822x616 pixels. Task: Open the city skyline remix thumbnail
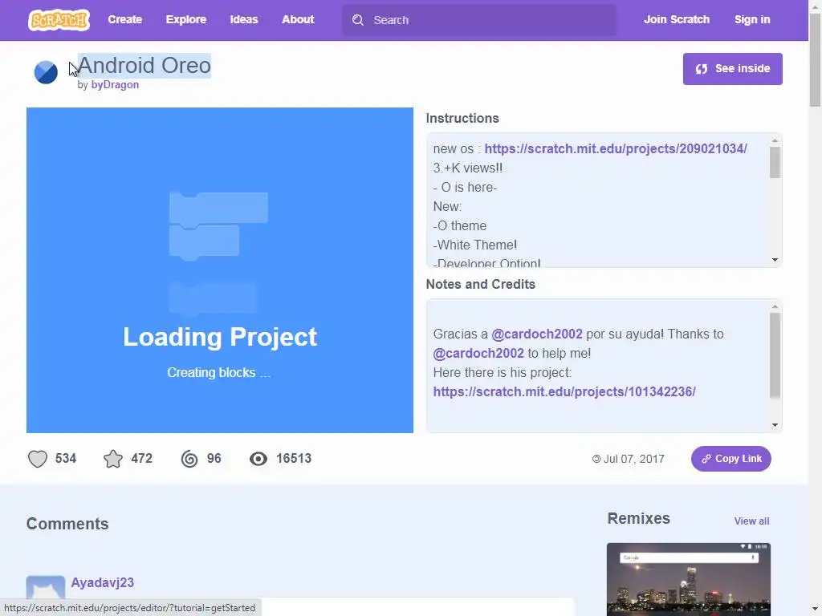click(688, 579)
